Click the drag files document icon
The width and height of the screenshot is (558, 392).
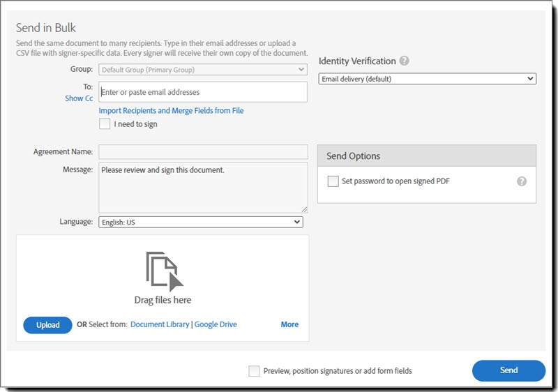[x=165, y=271]
